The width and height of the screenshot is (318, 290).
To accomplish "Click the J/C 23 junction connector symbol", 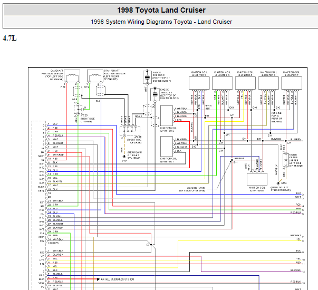I will [x=78, y=110].
